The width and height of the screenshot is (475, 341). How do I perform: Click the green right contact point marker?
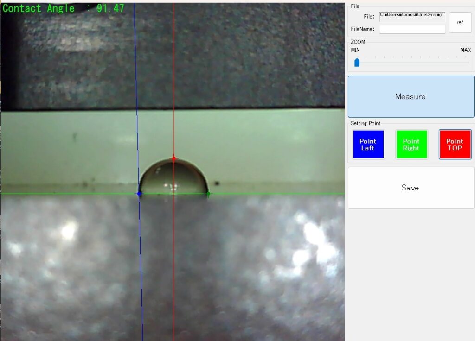tap(208, 194)
